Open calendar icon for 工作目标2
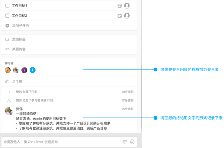224x148 pixels. pos(120,16)
